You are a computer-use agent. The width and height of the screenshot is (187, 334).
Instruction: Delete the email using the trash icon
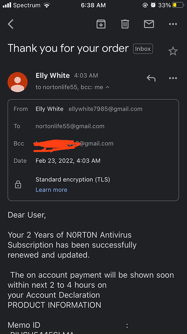[125, 24]
